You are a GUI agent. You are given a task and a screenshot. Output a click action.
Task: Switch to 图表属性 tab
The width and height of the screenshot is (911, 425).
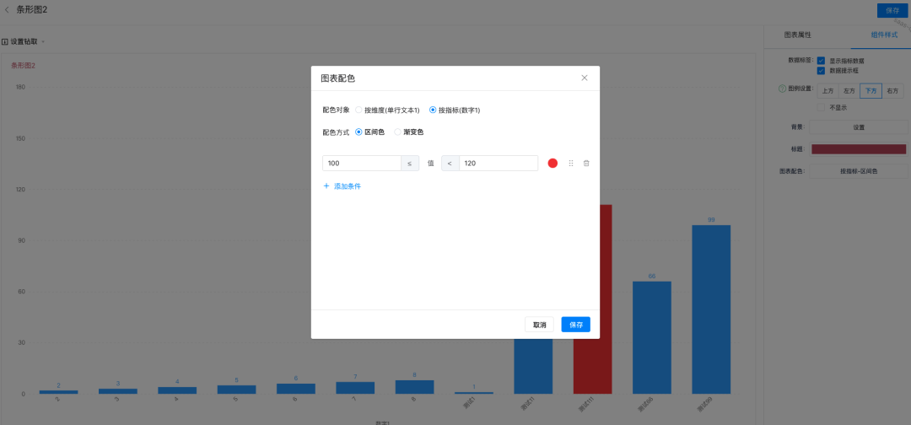click(x=798, y=35)
